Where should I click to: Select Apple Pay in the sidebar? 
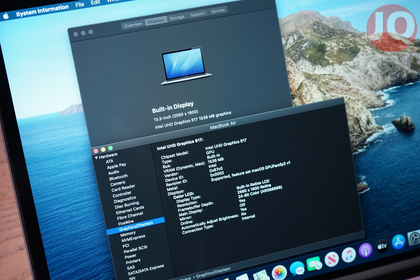(x=117, y=166)
